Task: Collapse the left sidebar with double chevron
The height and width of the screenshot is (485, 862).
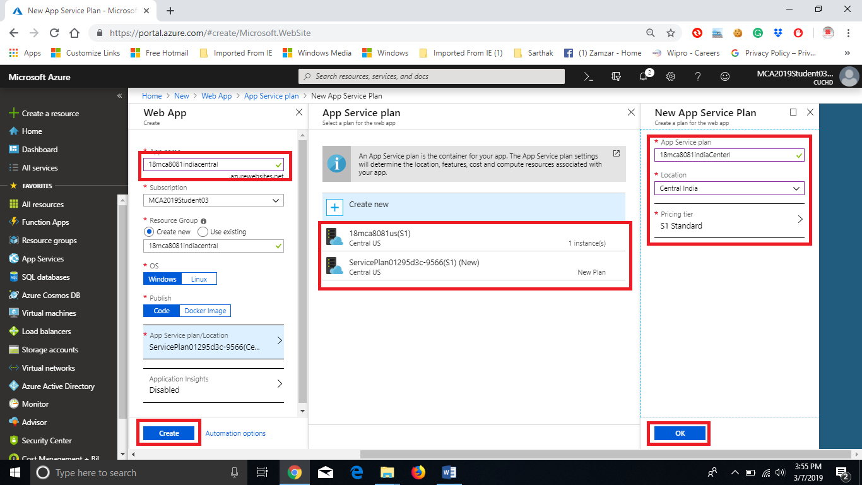Action: (x=119, y=96)
